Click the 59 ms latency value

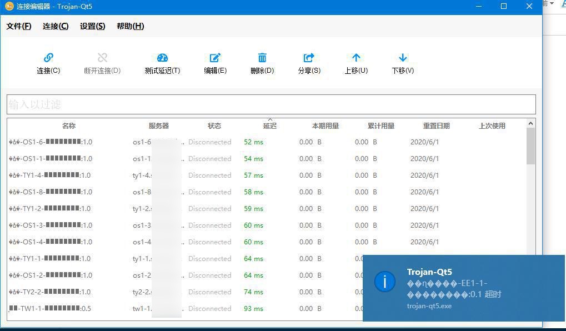(253, 208)
